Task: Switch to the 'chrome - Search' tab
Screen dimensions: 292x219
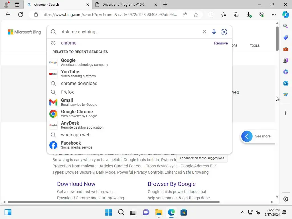Action: [x=58, y=5]
